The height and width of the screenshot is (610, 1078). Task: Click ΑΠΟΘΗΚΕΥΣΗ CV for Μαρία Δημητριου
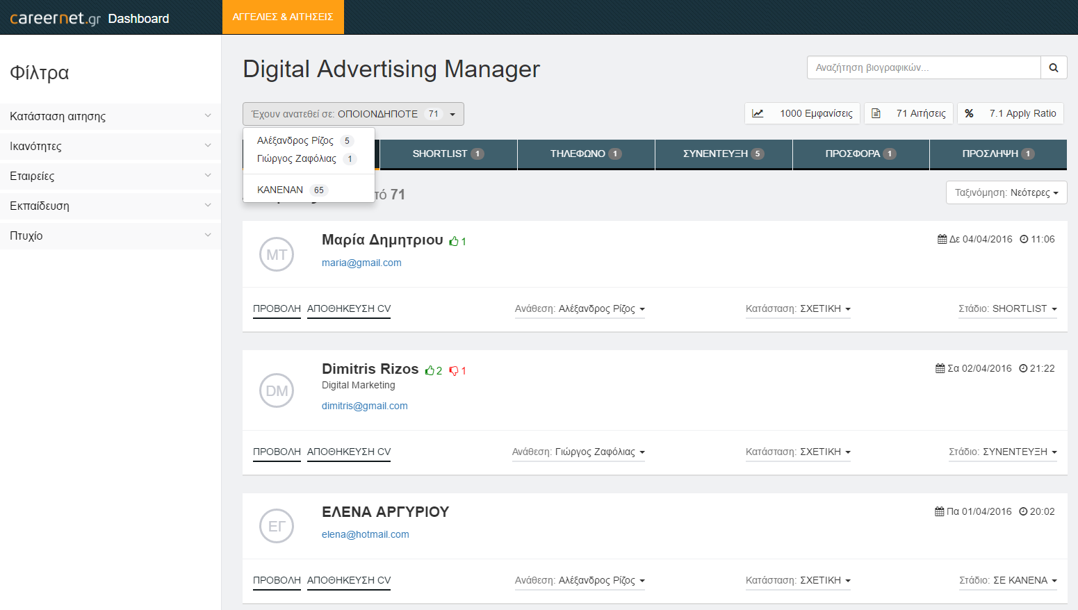click(349, 309)
